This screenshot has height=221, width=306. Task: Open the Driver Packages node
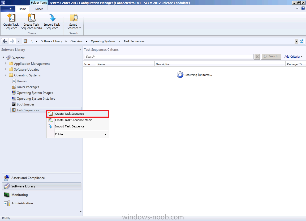28,87
